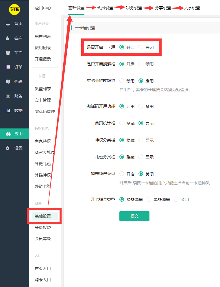Set 是否开启搜索框 to 开启
Image resolution: width=220 pixels, height=287 pixels.
pyautogui.click(x=122, y=64)
